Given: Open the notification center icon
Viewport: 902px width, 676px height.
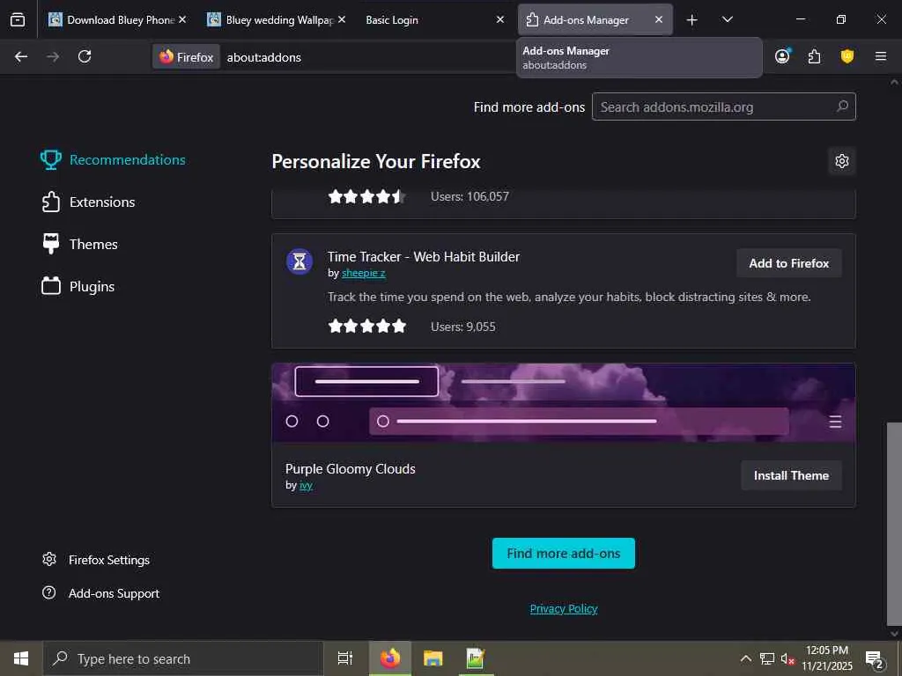Looking at the screenshot, I should [875, 659].
